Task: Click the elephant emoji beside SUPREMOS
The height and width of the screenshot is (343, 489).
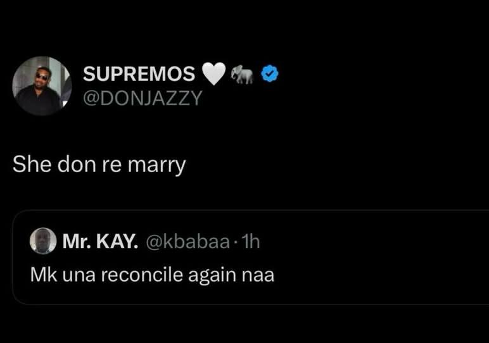Action: [x=242, y=75]
